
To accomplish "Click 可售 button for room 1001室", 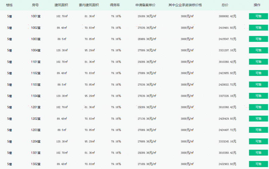I will [x=258, y=16].
